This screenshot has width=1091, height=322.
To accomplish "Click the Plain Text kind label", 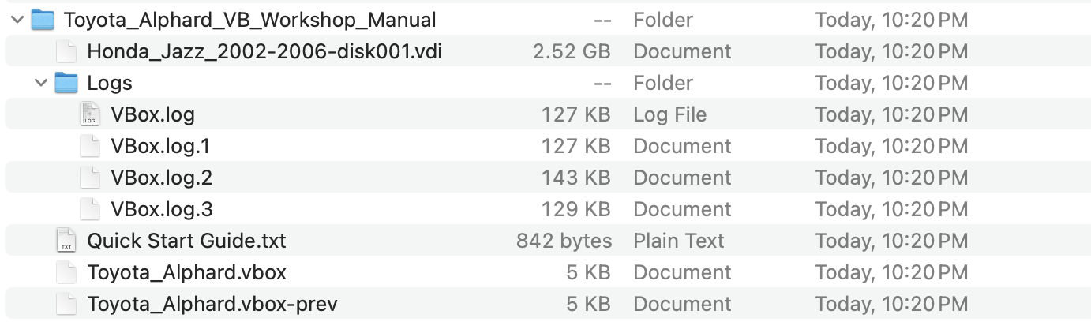I will [678, 241].
